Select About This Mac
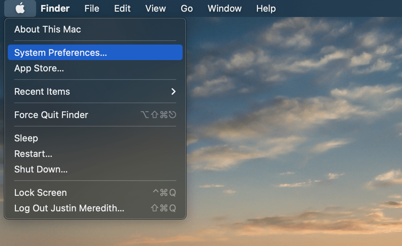The width and height of the screenshot is (402, 246). (47, 29)
